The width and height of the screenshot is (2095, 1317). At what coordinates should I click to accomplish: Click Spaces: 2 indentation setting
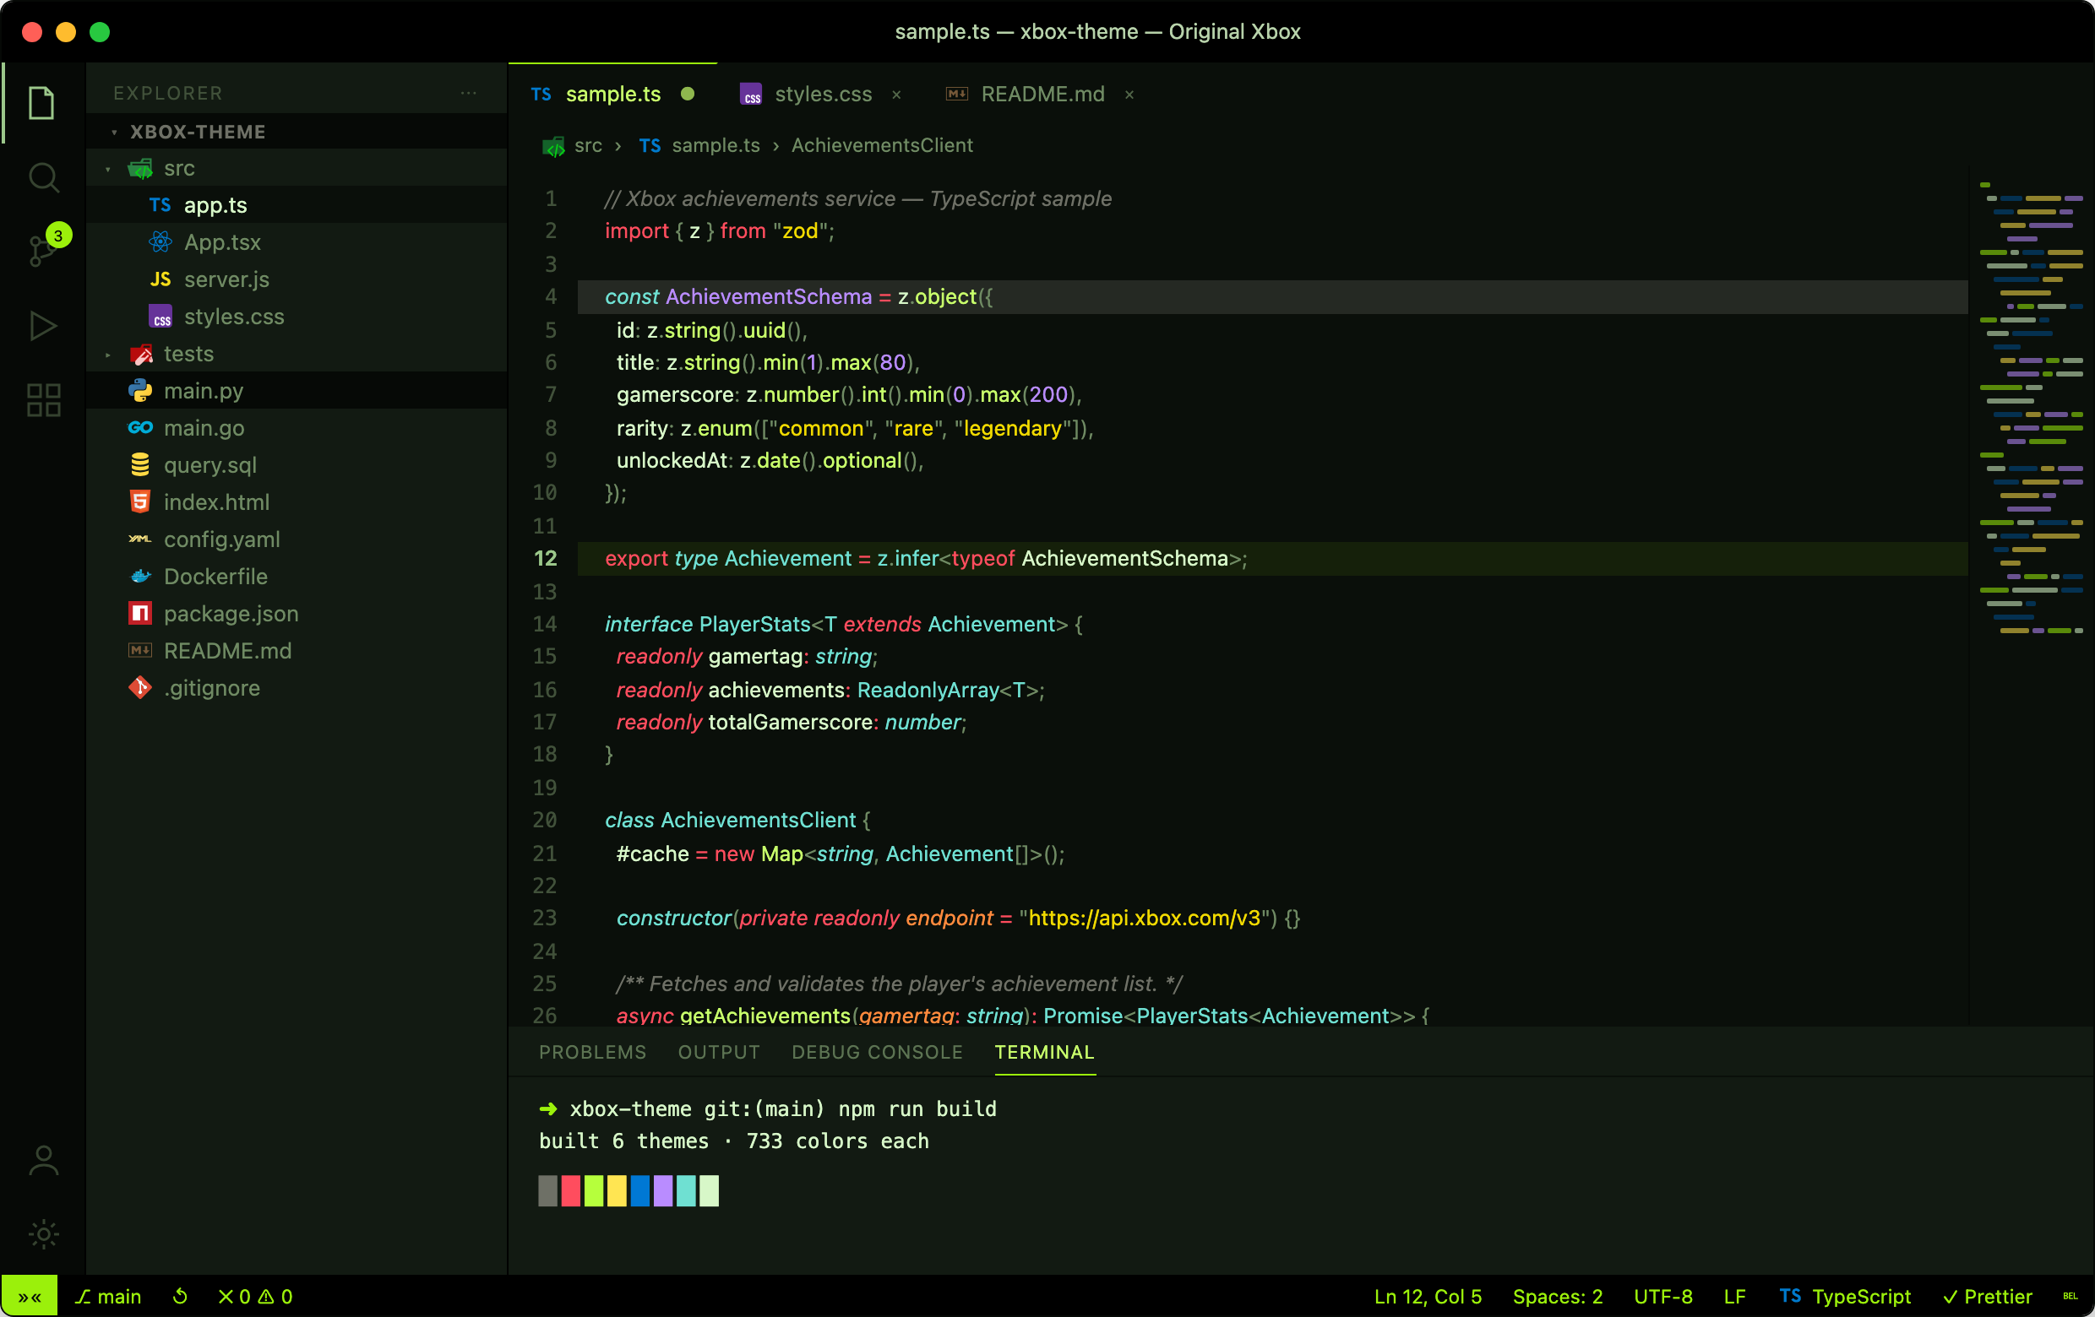(1558, 1296)
